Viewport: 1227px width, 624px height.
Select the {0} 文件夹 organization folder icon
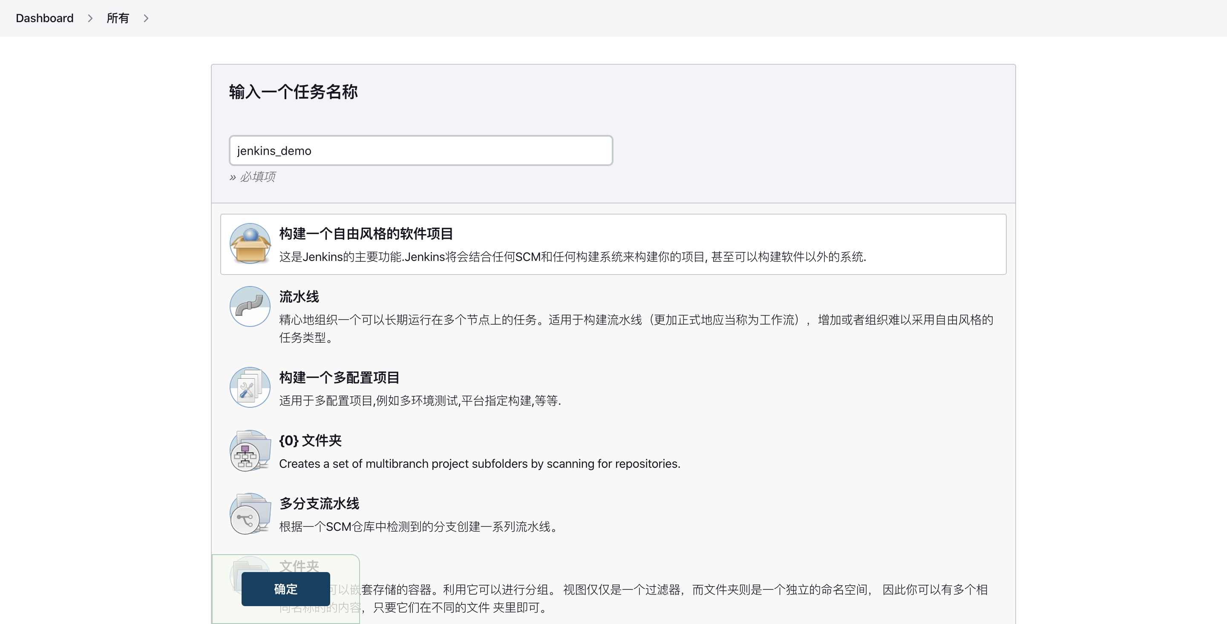tap(250, 451)
